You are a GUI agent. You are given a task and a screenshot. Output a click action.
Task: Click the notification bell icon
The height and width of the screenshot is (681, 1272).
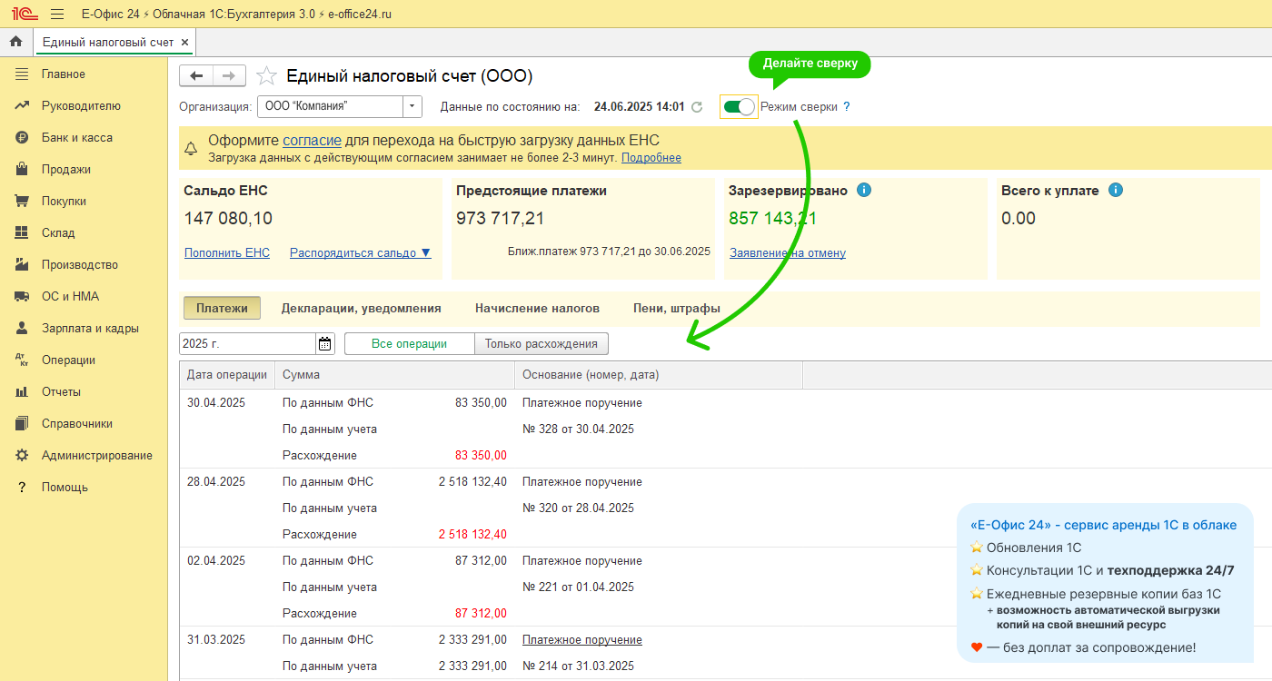(x=191, y=148)
